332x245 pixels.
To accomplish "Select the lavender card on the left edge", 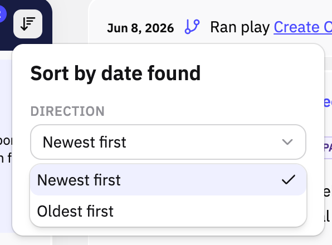I will (x=6, y=146).
